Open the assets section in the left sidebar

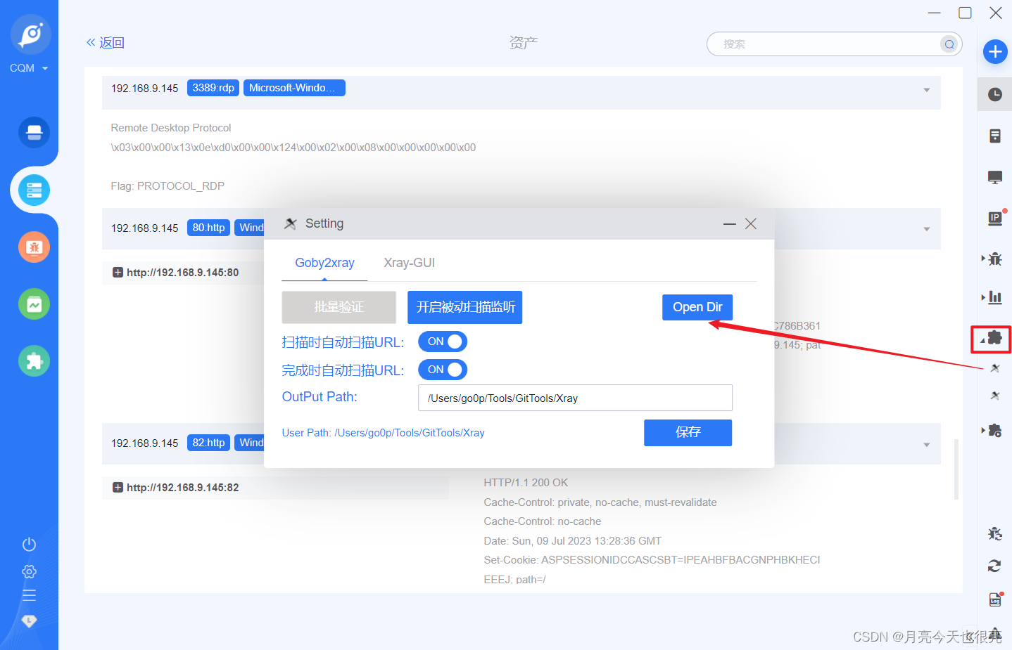[x=34, y=190]
